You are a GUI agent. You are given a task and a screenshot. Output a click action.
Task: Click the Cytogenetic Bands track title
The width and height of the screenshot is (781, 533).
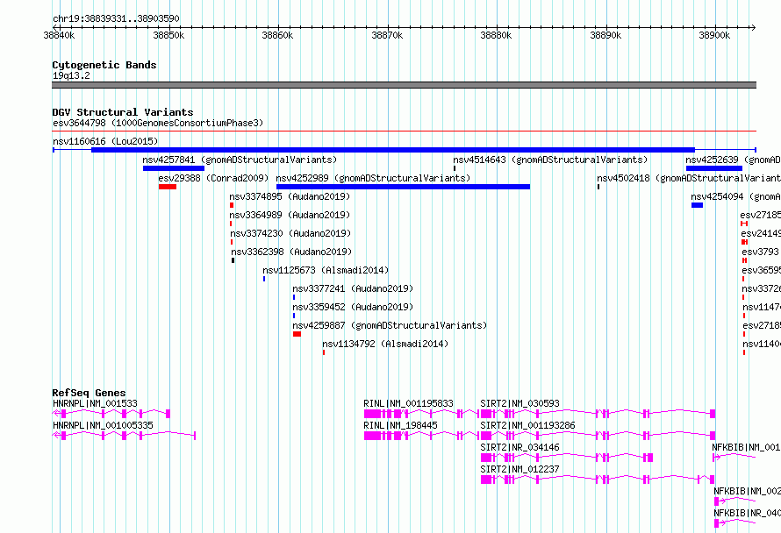104,65
